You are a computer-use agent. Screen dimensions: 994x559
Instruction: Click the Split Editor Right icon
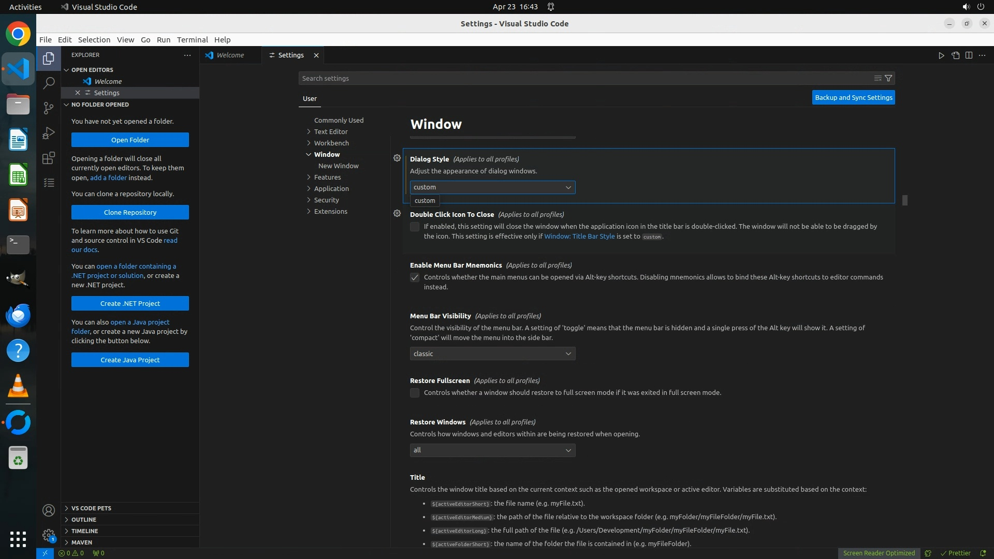pyautogui.click(x=969, y=55)
